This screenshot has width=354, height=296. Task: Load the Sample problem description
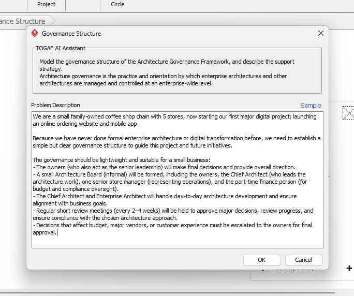coord(311,105)
